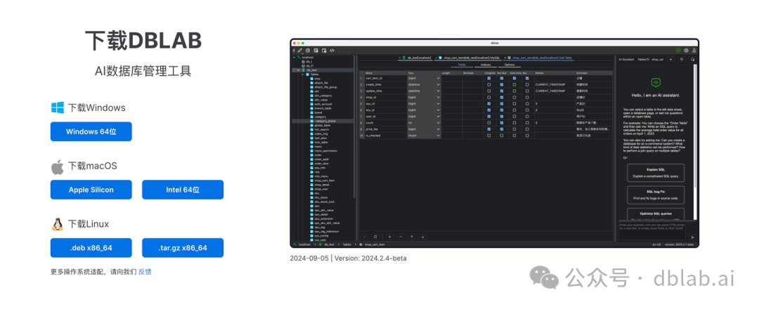Toggle the green AI assistant icon in toolbar
The width and height of the screenshot is (759, 309).
click(678, 51)
